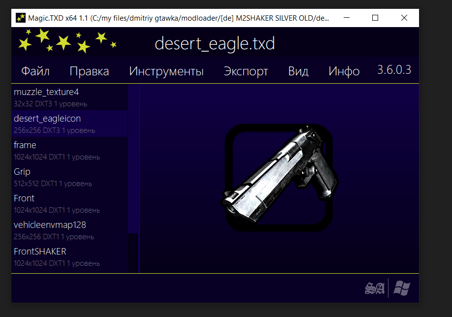
Task: Click the San Andreas SA logo icon
Action: click(374, 288)
